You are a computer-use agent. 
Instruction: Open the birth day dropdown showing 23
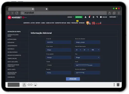78,50
